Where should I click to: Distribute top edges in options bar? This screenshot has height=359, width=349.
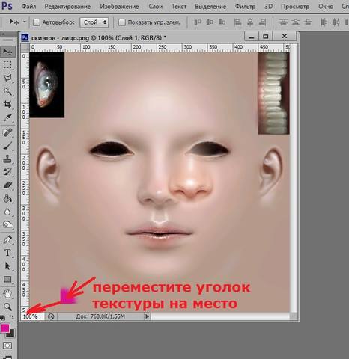(283, 22)
